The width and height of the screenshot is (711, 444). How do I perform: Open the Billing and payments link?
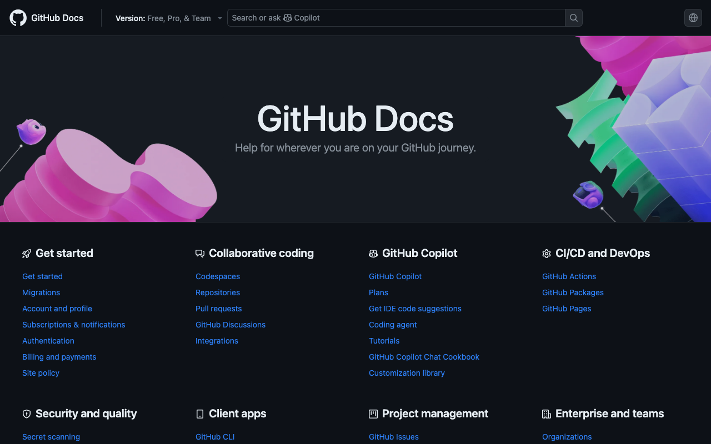click(x=59, y=357)
